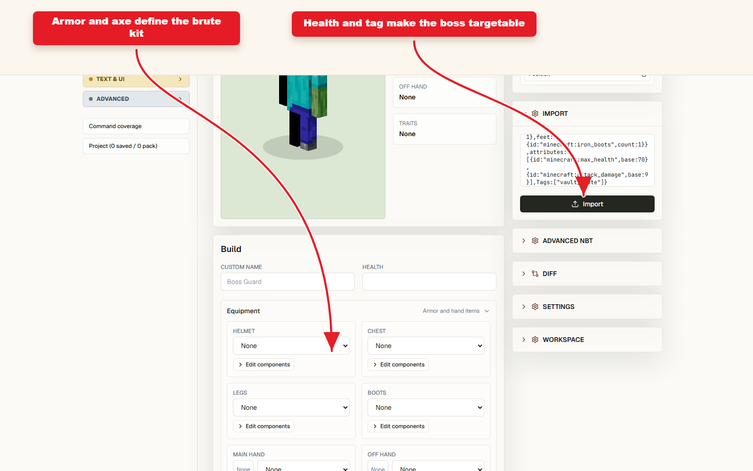Viewport: 753px width, 471px height.
Task: Click the branch icon beside DIFF
Action: (535, 274)
